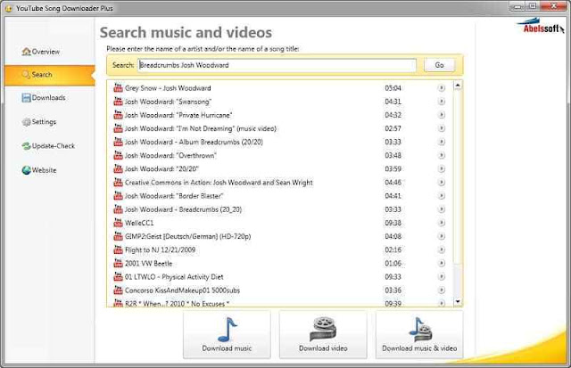Play preview of Josh Woodward "20/20" row
This screenshot has height=368, width=571.
442,168
